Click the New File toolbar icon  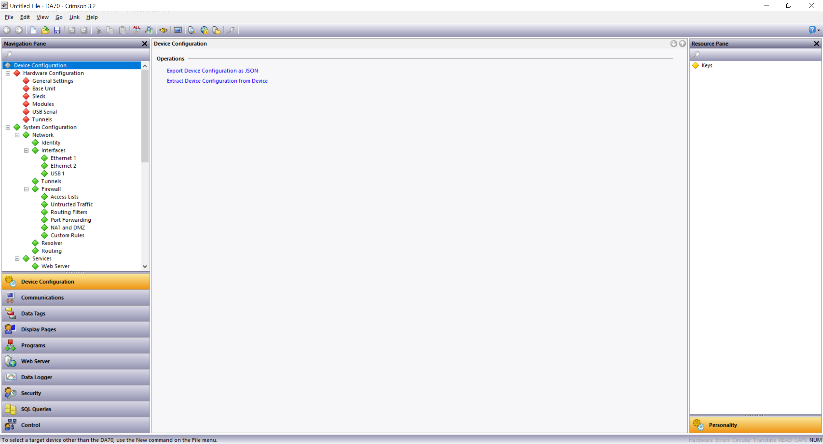click(x=33, y=30)
